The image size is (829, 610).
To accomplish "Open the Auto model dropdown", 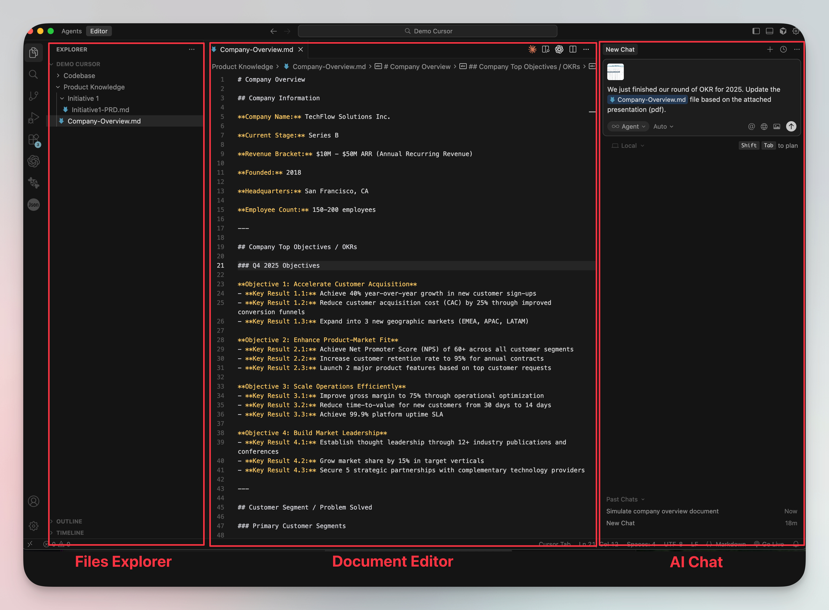I will click(663, 126).
